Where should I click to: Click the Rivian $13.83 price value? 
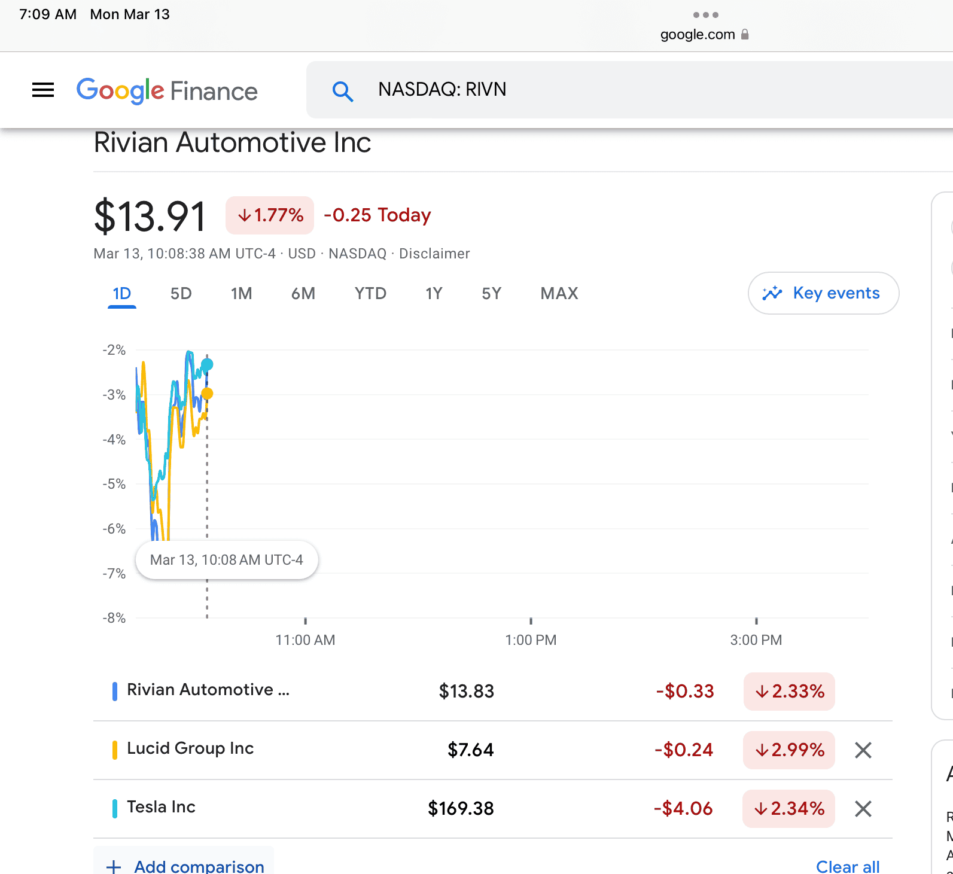coord(467,692)
